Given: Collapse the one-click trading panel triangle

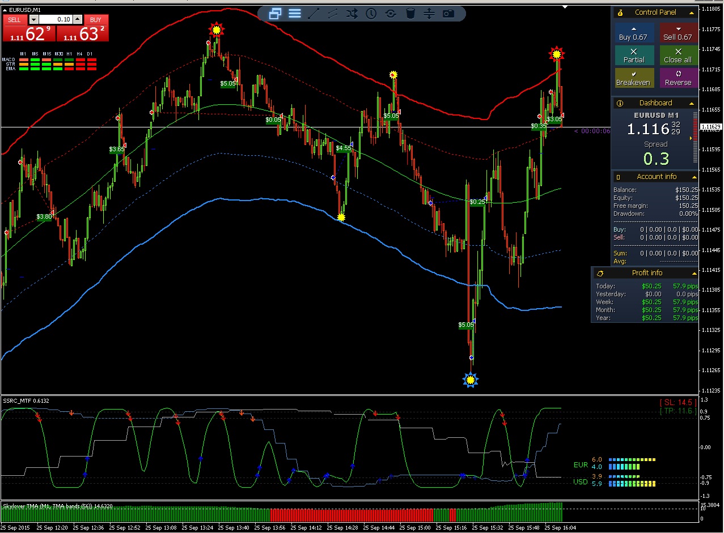Looking at the screenshot, I should pyautogui.click(x=5, y=10).
